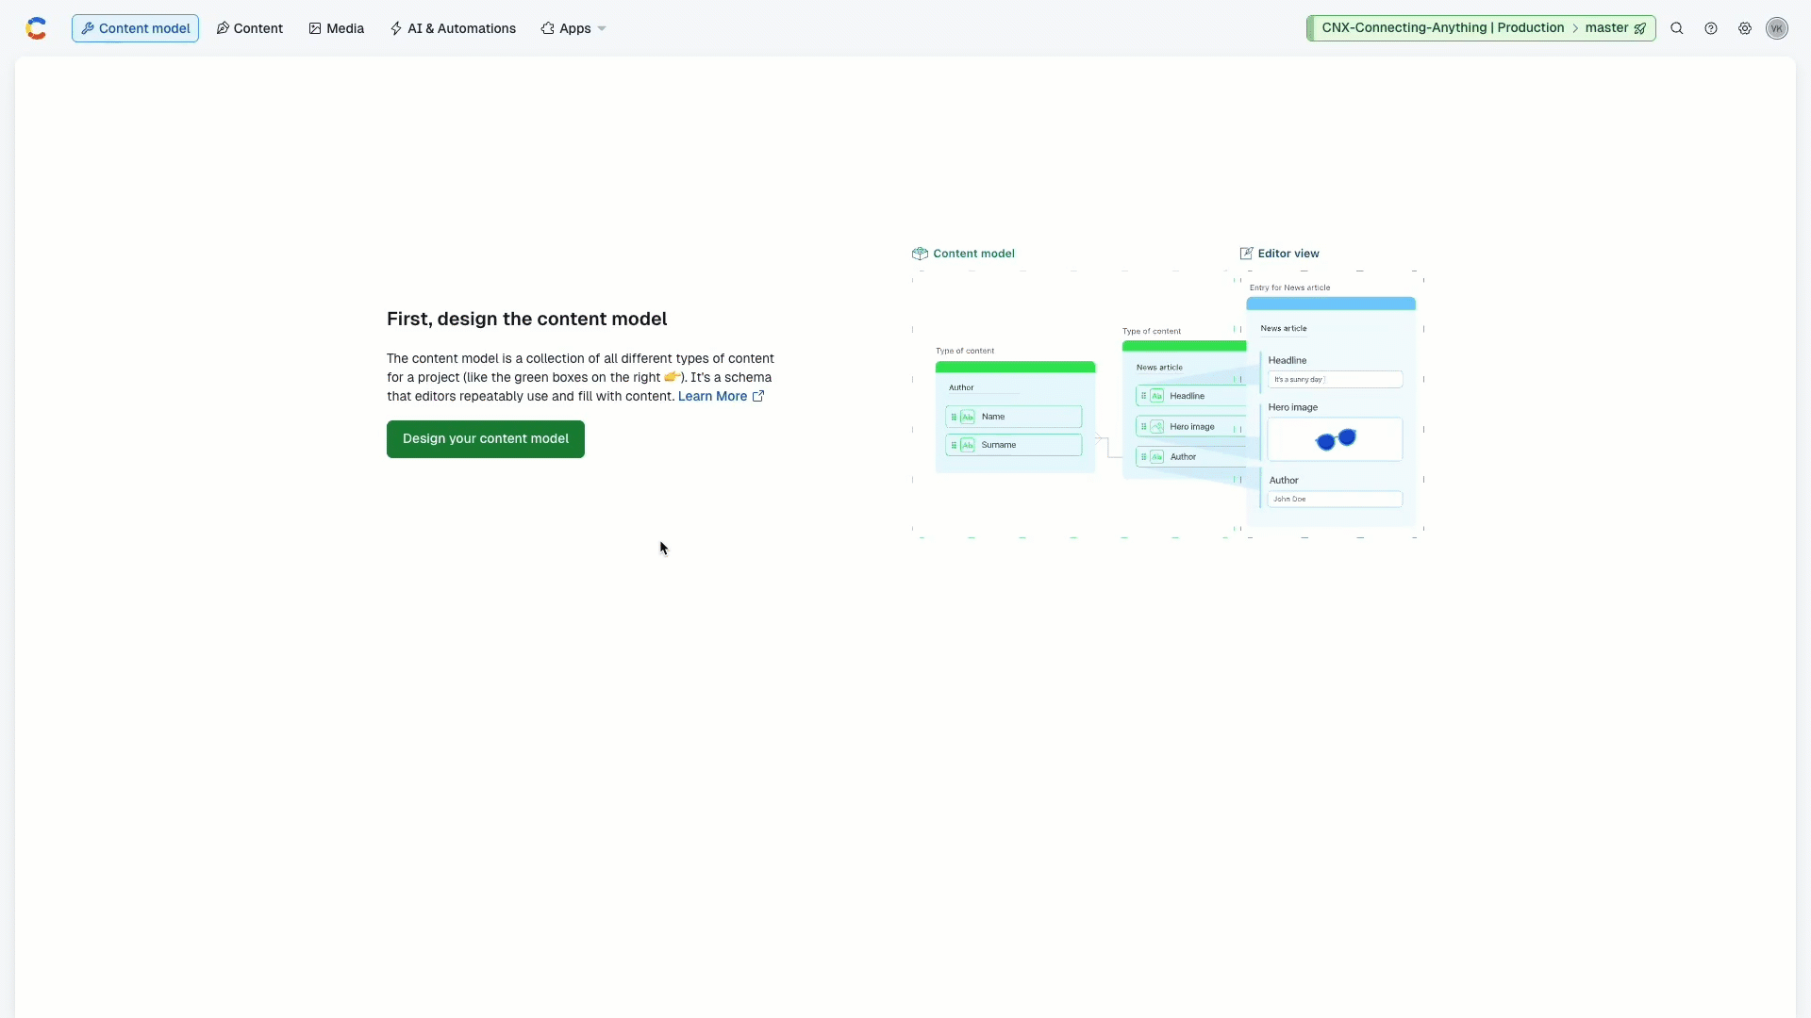Image resolution: width=1811 pixels, height=1018 pixels.
Task: Click the Contentful logo icon
Action: (x=36, y=28)
